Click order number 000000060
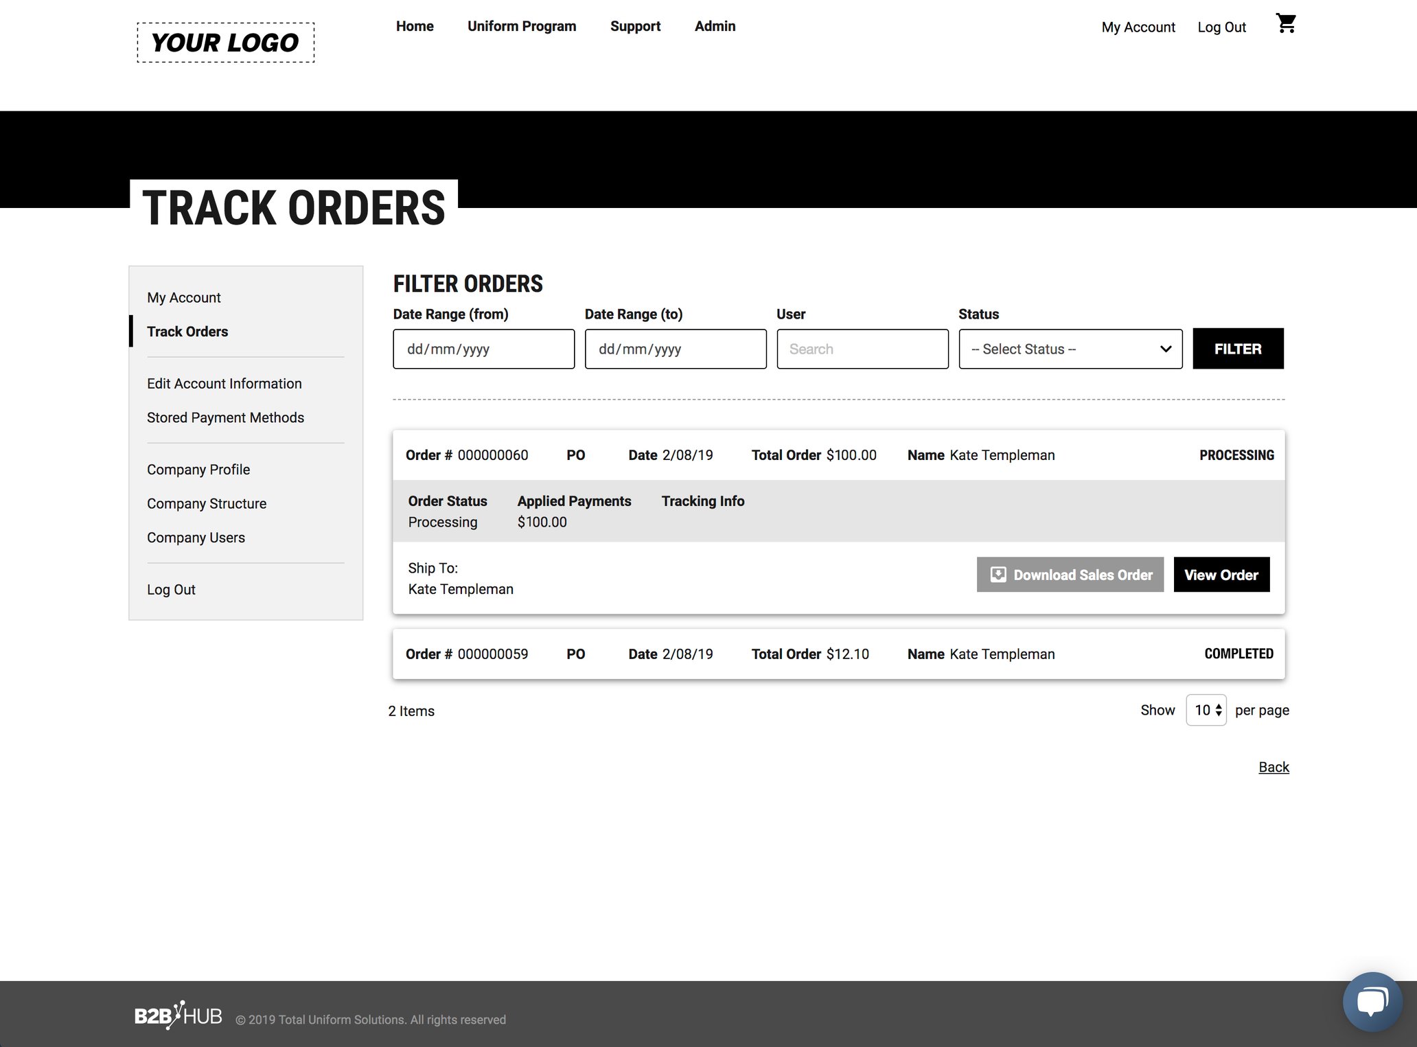The height and width of the screenshot is (1047, 1417). [493, 455]
